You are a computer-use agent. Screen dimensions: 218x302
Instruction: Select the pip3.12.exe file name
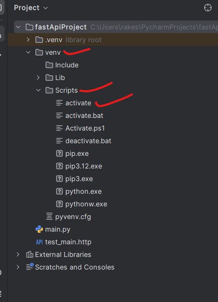click(x=83, y=166)
